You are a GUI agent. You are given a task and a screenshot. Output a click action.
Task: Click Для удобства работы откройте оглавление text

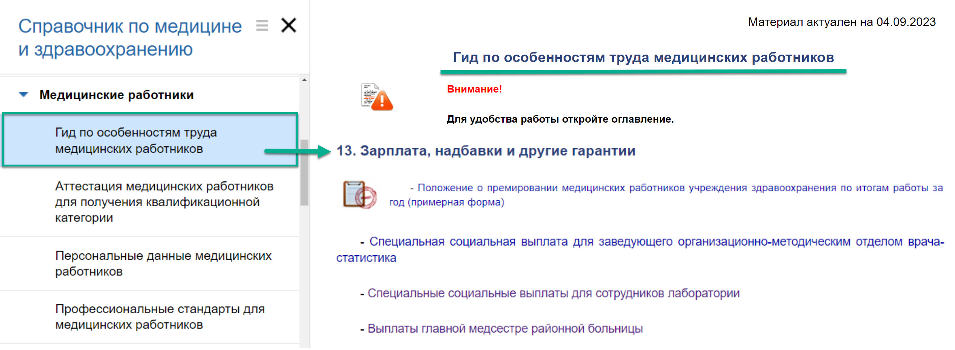tap(560, 119)
